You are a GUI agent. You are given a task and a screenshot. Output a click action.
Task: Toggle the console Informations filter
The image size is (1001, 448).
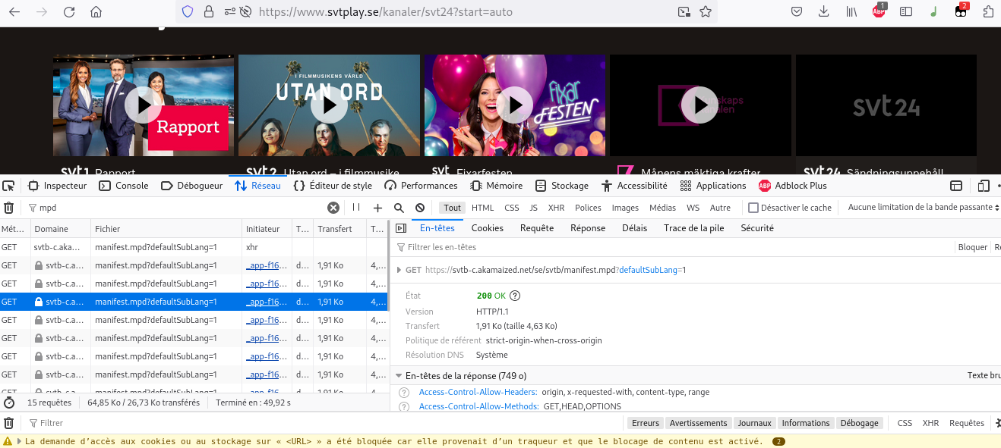click(806, 423)
